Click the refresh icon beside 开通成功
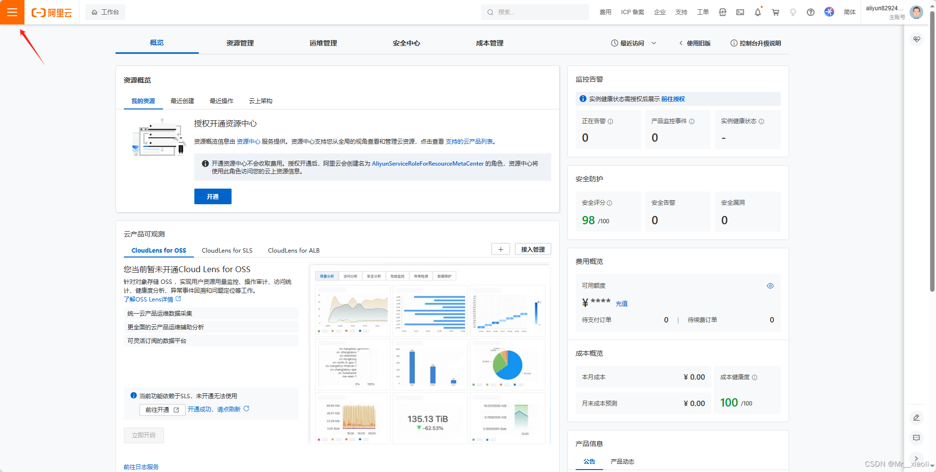This screenshot has height=472, width=936. (247, 409)
